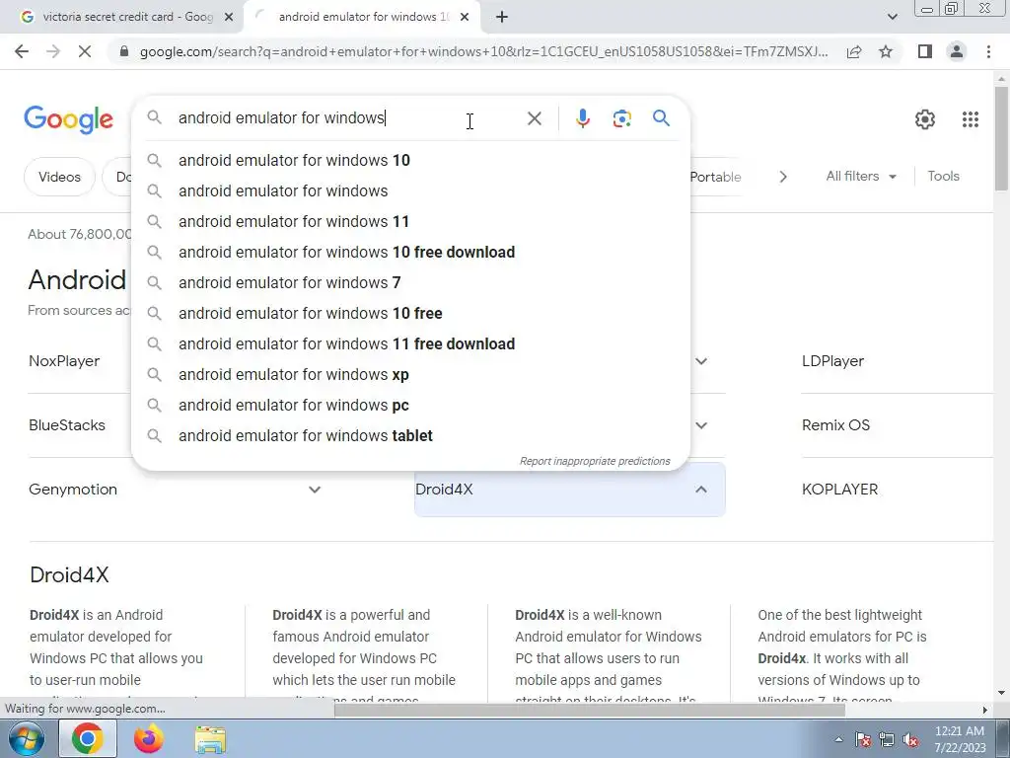Select the plain suggestion android emulator for windows

tap(410, 190)
